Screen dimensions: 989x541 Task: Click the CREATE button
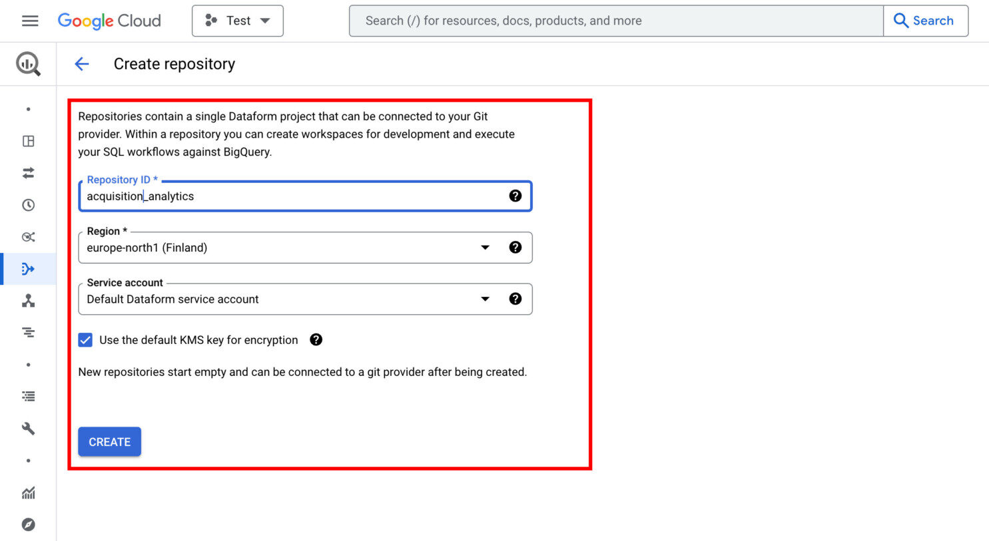click(110, 442)
